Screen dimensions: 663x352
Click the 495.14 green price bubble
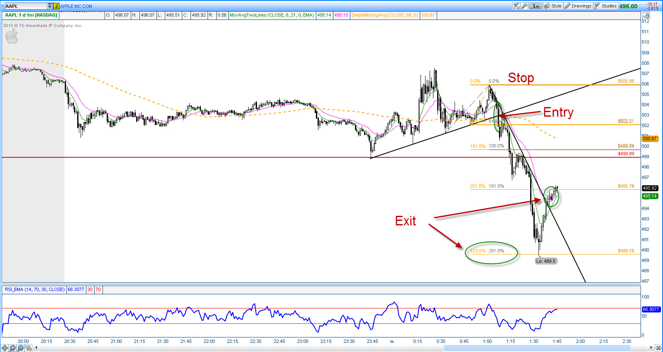tap(650, 196)
